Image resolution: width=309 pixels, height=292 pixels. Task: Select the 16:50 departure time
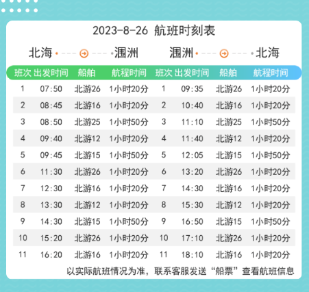click(x=192, y=221)
